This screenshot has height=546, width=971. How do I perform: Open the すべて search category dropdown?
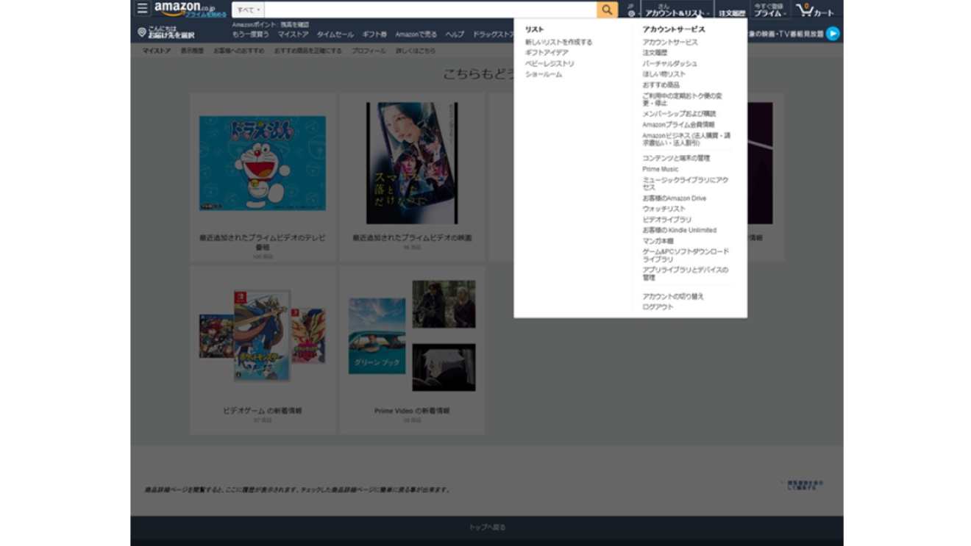click(249, 10)
